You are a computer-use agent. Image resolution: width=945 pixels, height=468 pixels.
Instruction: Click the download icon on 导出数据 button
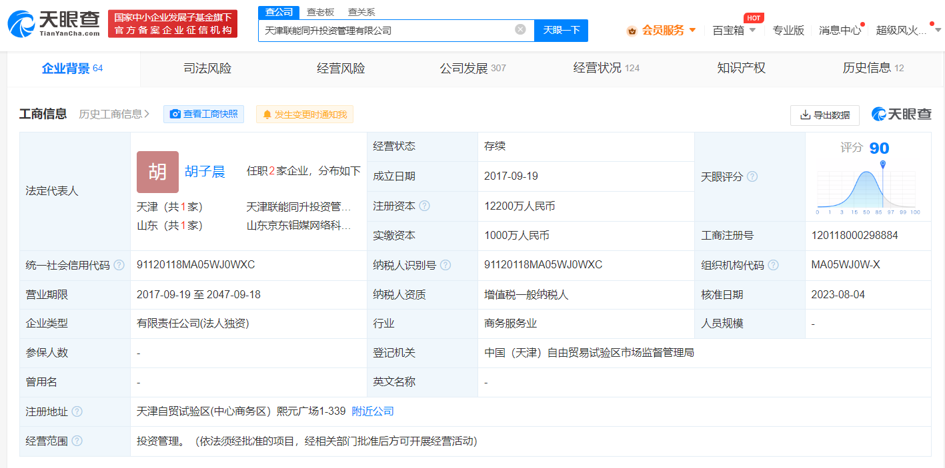805,115
